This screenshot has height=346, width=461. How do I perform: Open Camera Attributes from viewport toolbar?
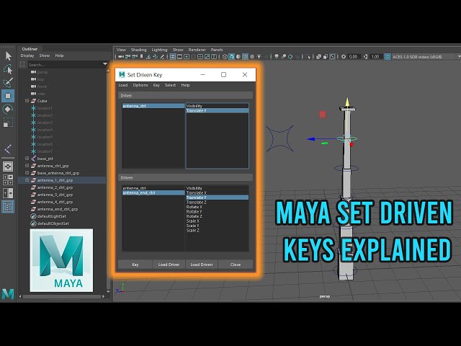tap(135, 56)
